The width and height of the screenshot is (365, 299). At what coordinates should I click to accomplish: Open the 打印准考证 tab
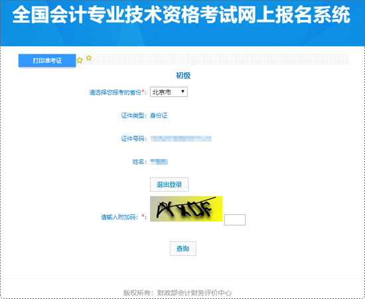[47, 60]
